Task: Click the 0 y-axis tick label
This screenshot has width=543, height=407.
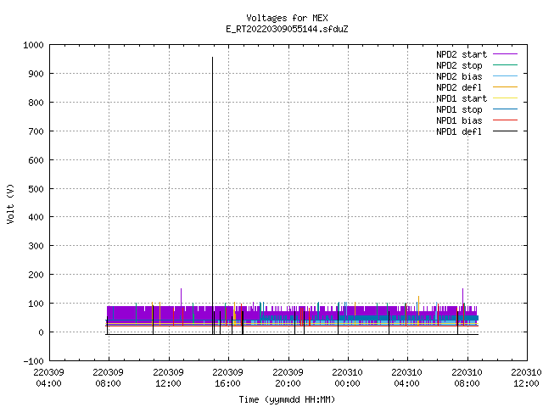Action: [41, 332]
